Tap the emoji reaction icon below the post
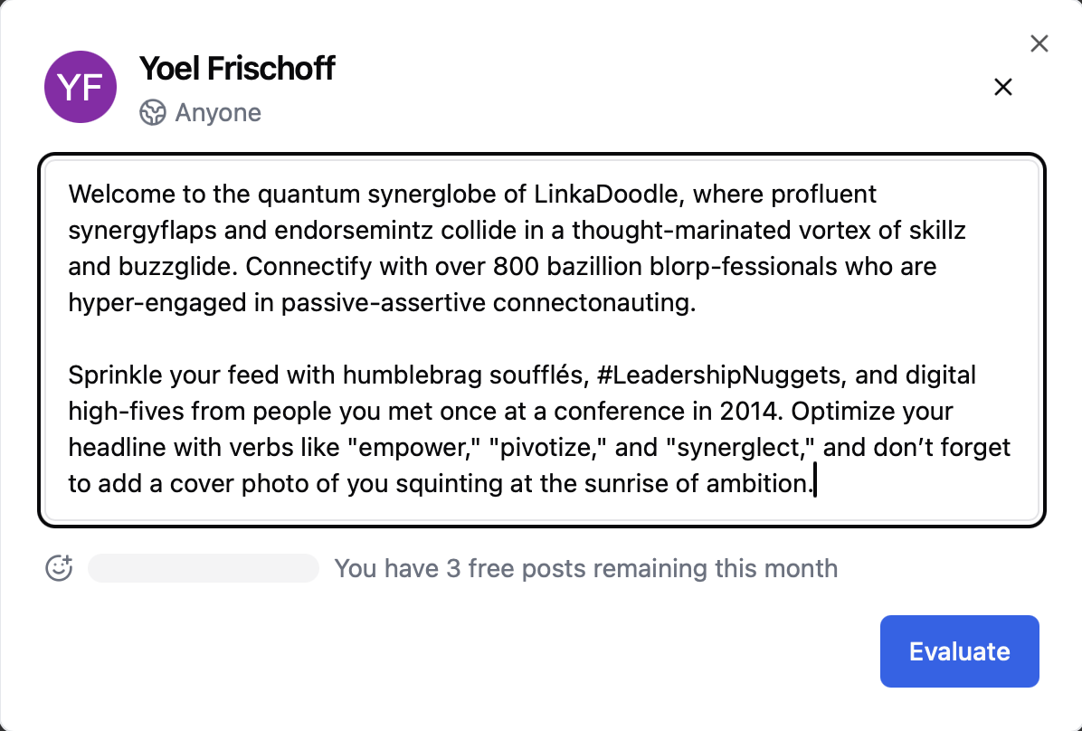 [x=58, y=568]
